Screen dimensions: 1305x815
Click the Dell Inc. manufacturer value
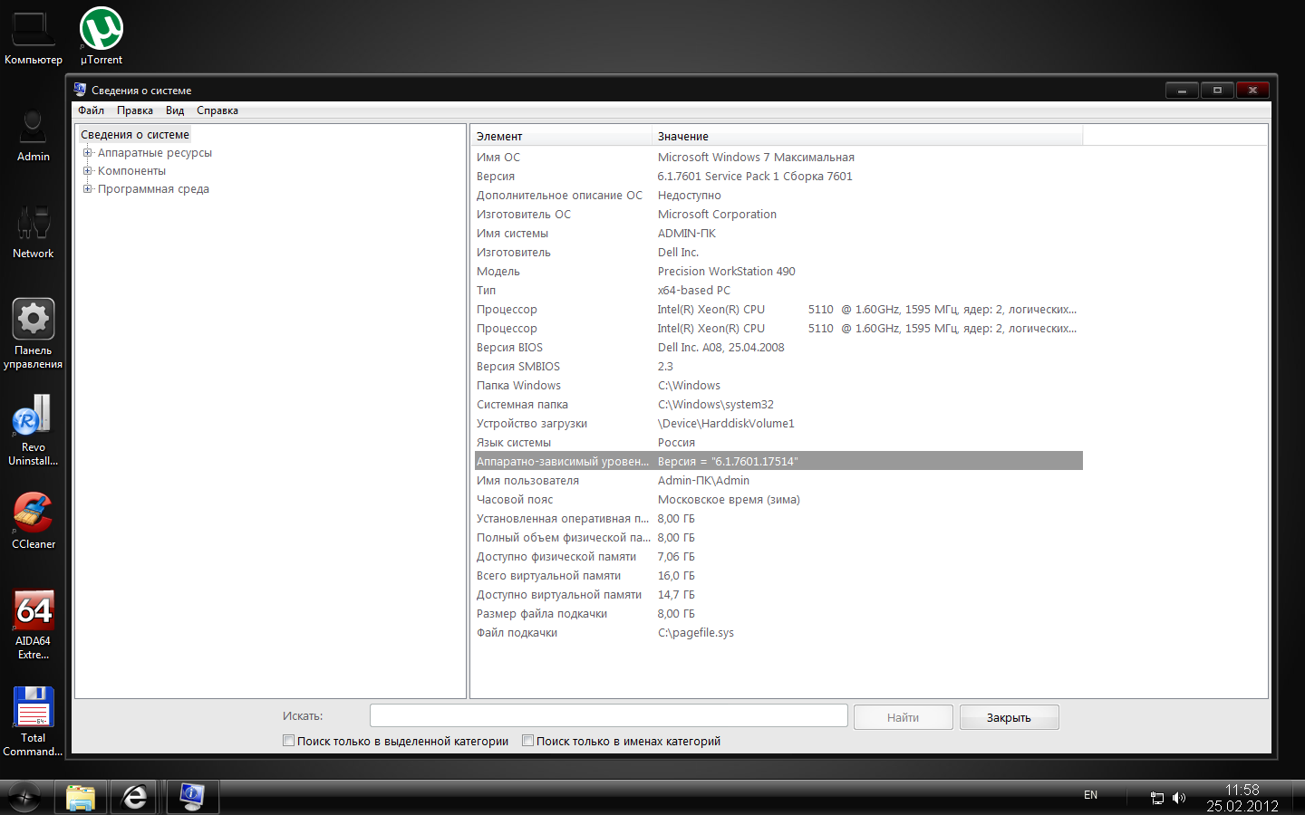pyautogui.click(x=678, y=252)
